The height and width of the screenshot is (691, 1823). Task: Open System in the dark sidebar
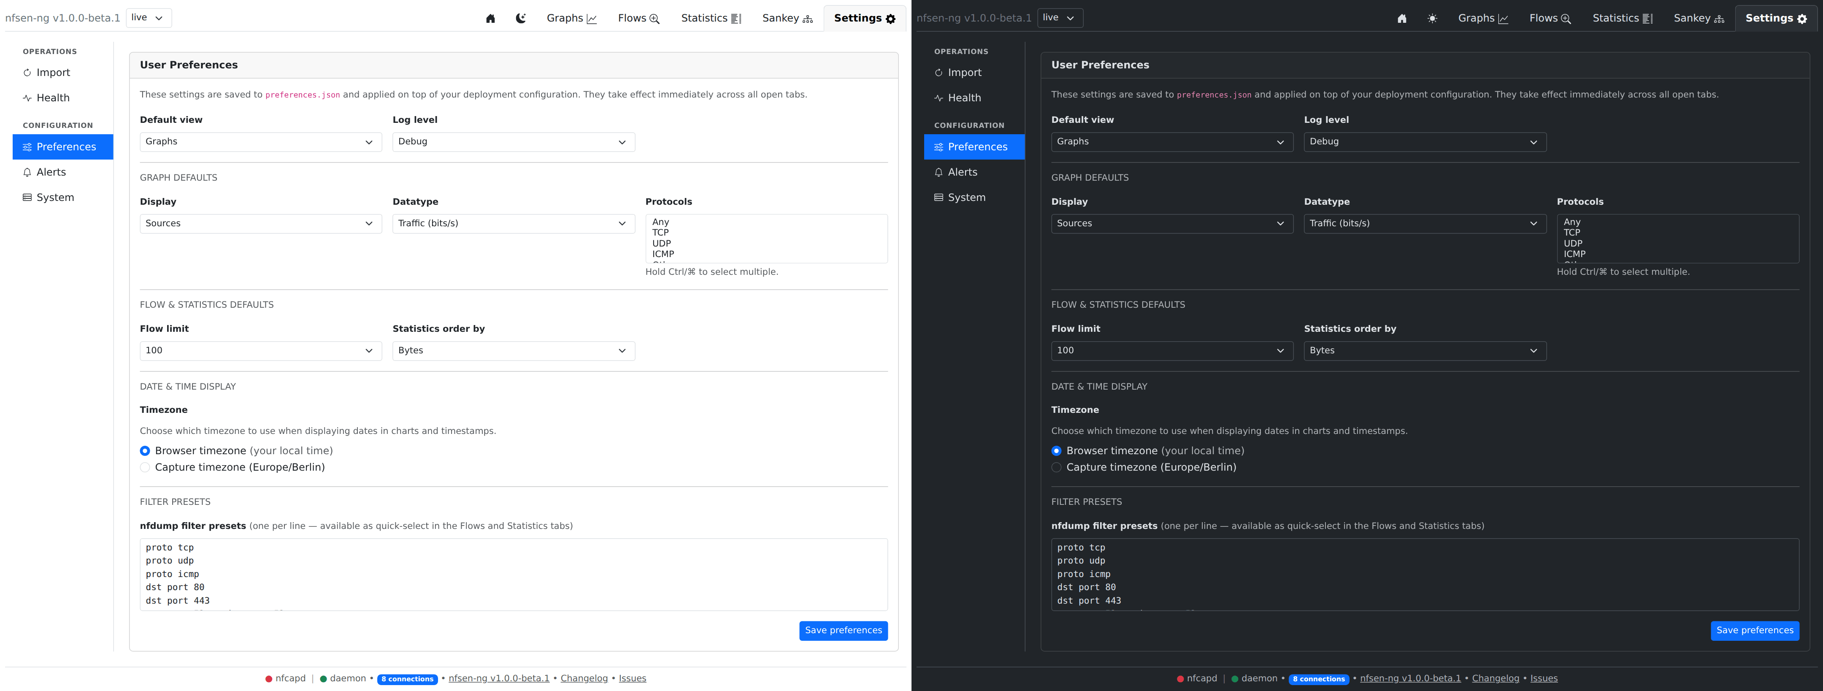pyautogui.click(x=974, y=198)
